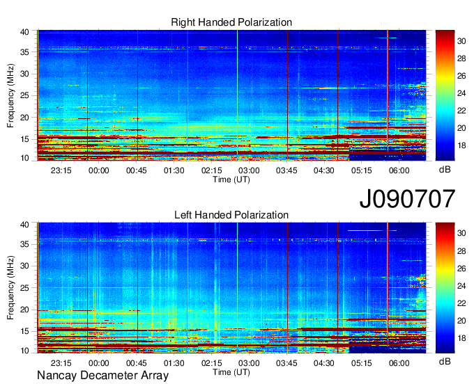This screenshot has width=474, height=384.
Task: Click "02:15" time tick on right-handed plot
Action: click(x=212, y=170)
